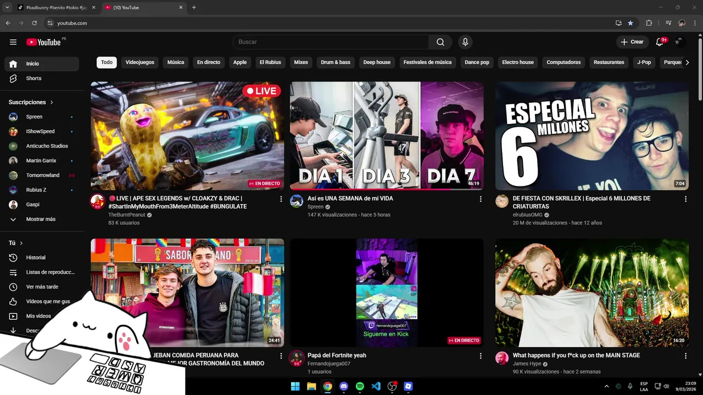The image size is (703, 395).
Task: Open Historial in the sidebar
Action: tap(42, 257)
